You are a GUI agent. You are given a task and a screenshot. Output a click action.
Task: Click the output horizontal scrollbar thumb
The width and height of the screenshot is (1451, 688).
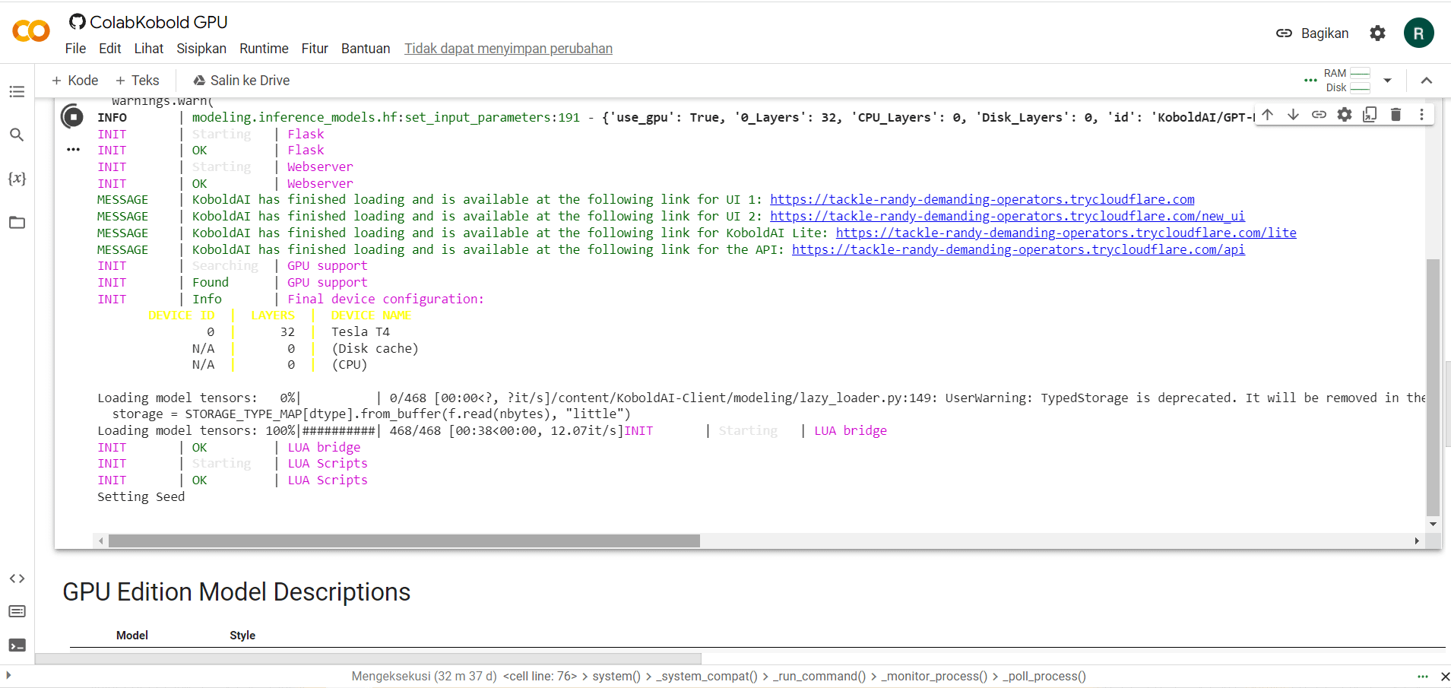point(404,541)
